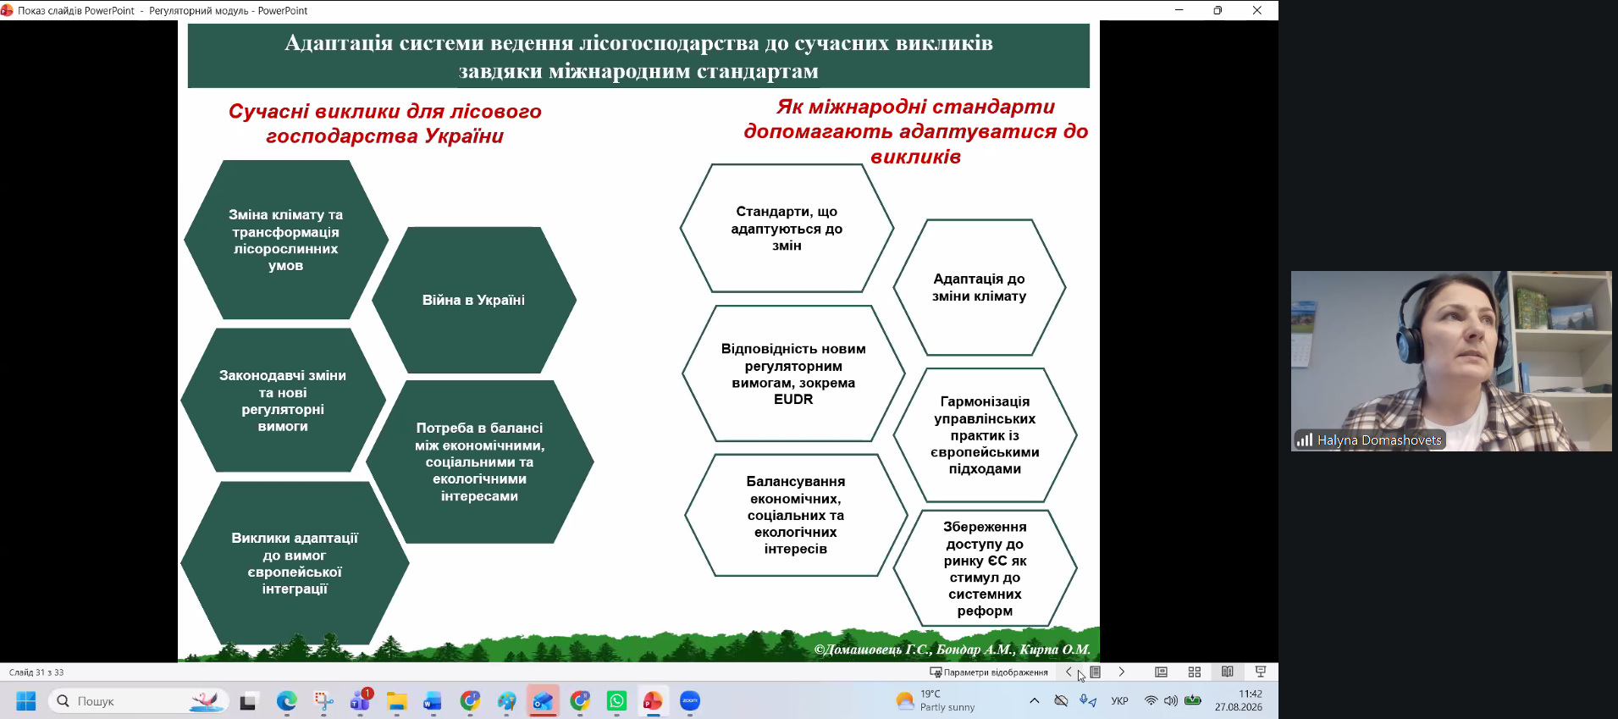This screenshot has width=1618, height=719.
Task: Start Slide Show view icon
Action: tap(1261, 672)
